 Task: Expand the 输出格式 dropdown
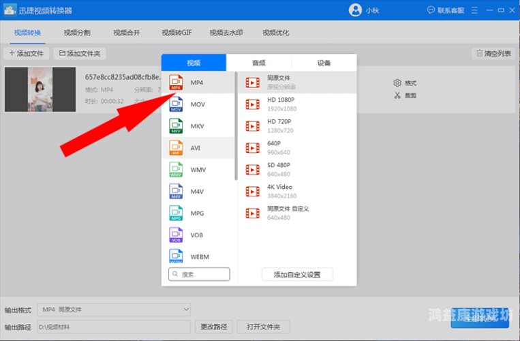(x=114, y=310)
